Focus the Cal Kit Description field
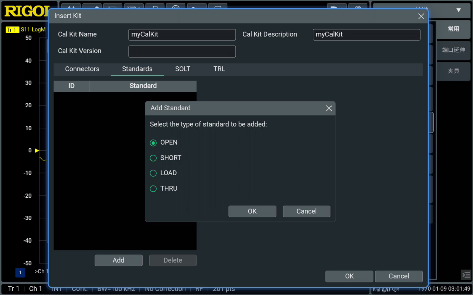 point(366,35)
